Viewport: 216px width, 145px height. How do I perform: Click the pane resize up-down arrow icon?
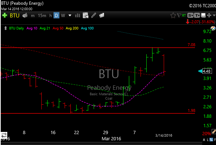pyautogui.click(x=5, y=28)
